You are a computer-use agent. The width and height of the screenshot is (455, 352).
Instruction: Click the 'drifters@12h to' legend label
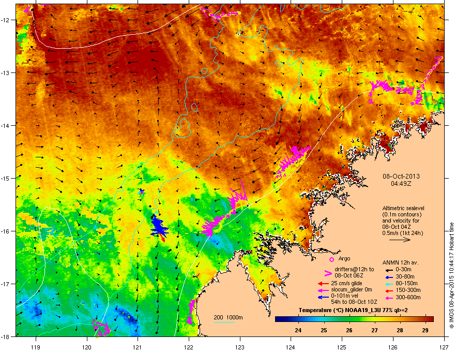click(354, 269)
